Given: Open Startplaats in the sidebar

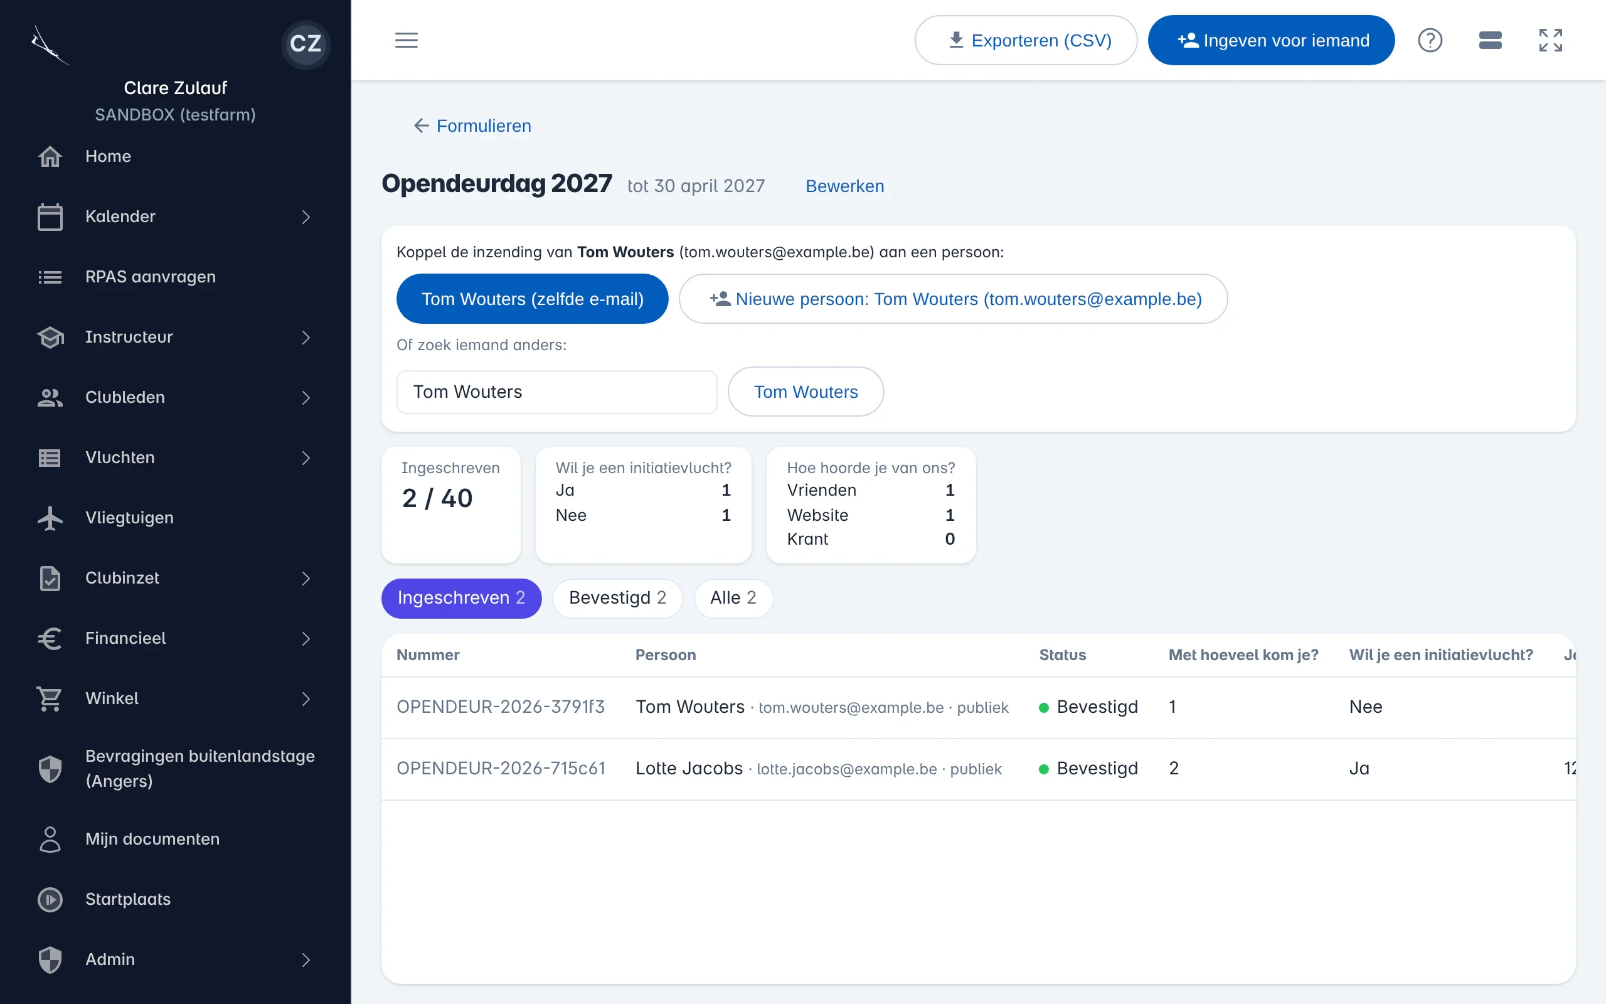Looking at the screenshot, I should [x=175, y=899].
